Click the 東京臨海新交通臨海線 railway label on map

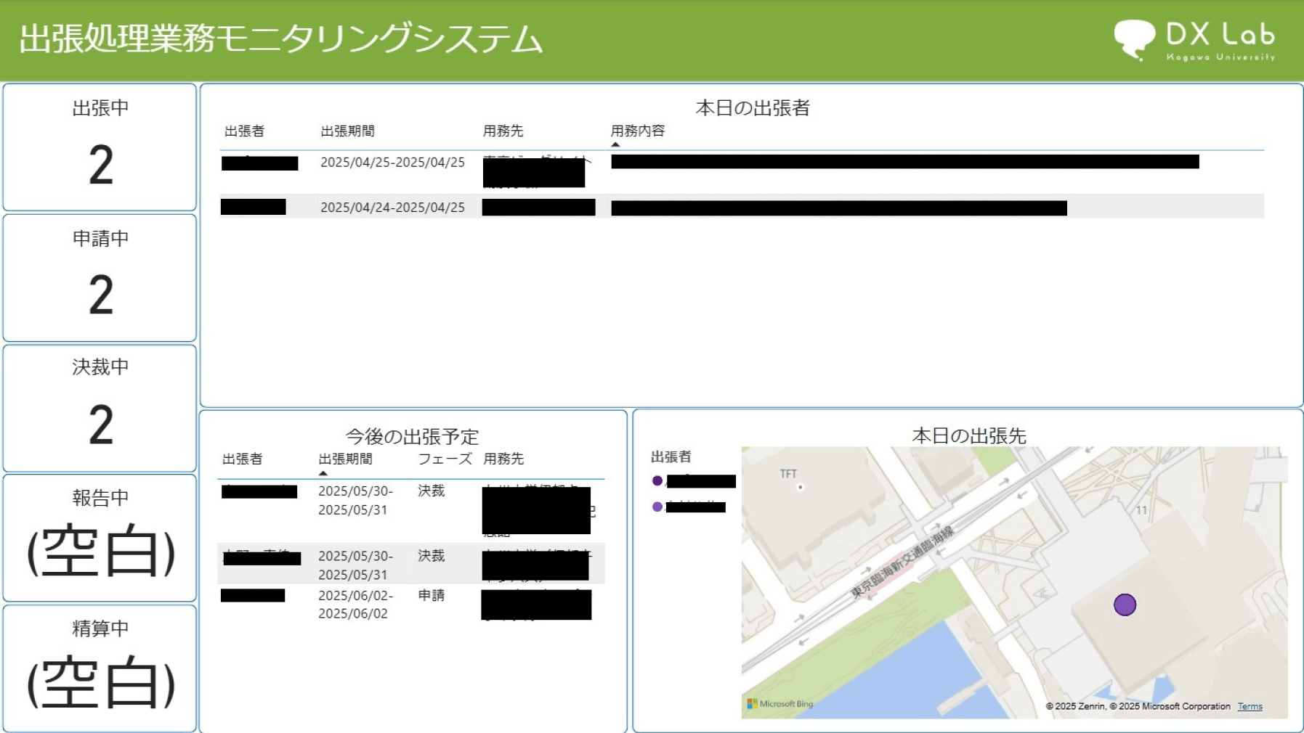902,563
